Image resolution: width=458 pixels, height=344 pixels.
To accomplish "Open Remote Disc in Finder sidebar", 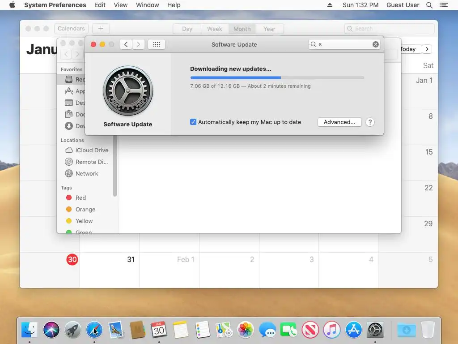I will coord(86,162).
